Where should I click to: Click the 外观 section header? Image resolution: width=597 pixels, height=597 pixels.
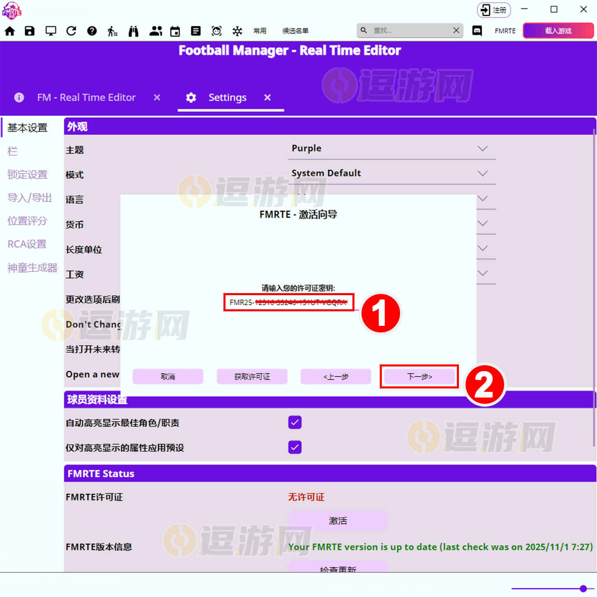tap(330, 126)
